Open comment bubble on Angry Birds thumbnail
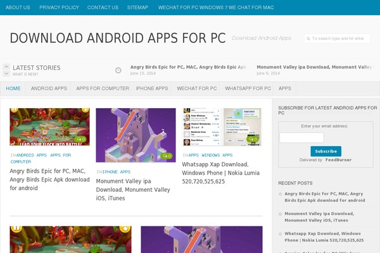 (80, 139)
